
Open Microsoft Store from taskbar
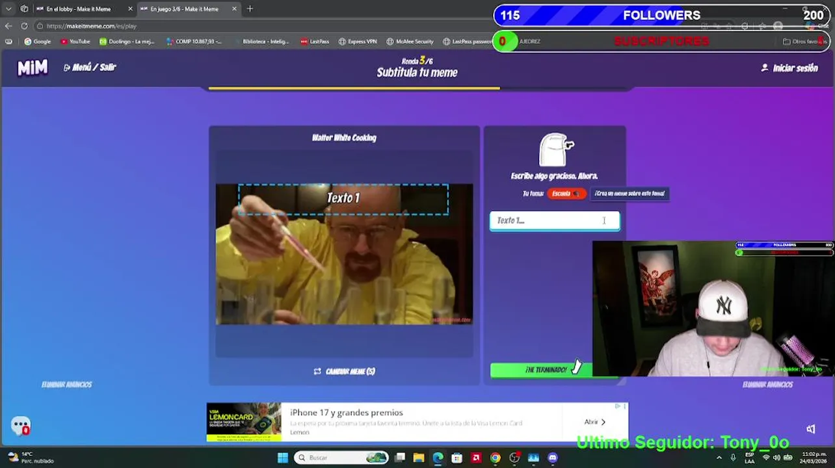tap(457, 458)
